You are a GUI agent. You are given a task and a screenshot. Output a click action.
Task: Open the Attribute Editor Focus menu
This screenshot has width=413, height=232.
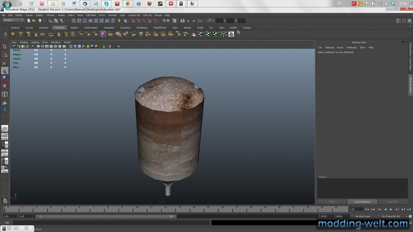point(340,48)
